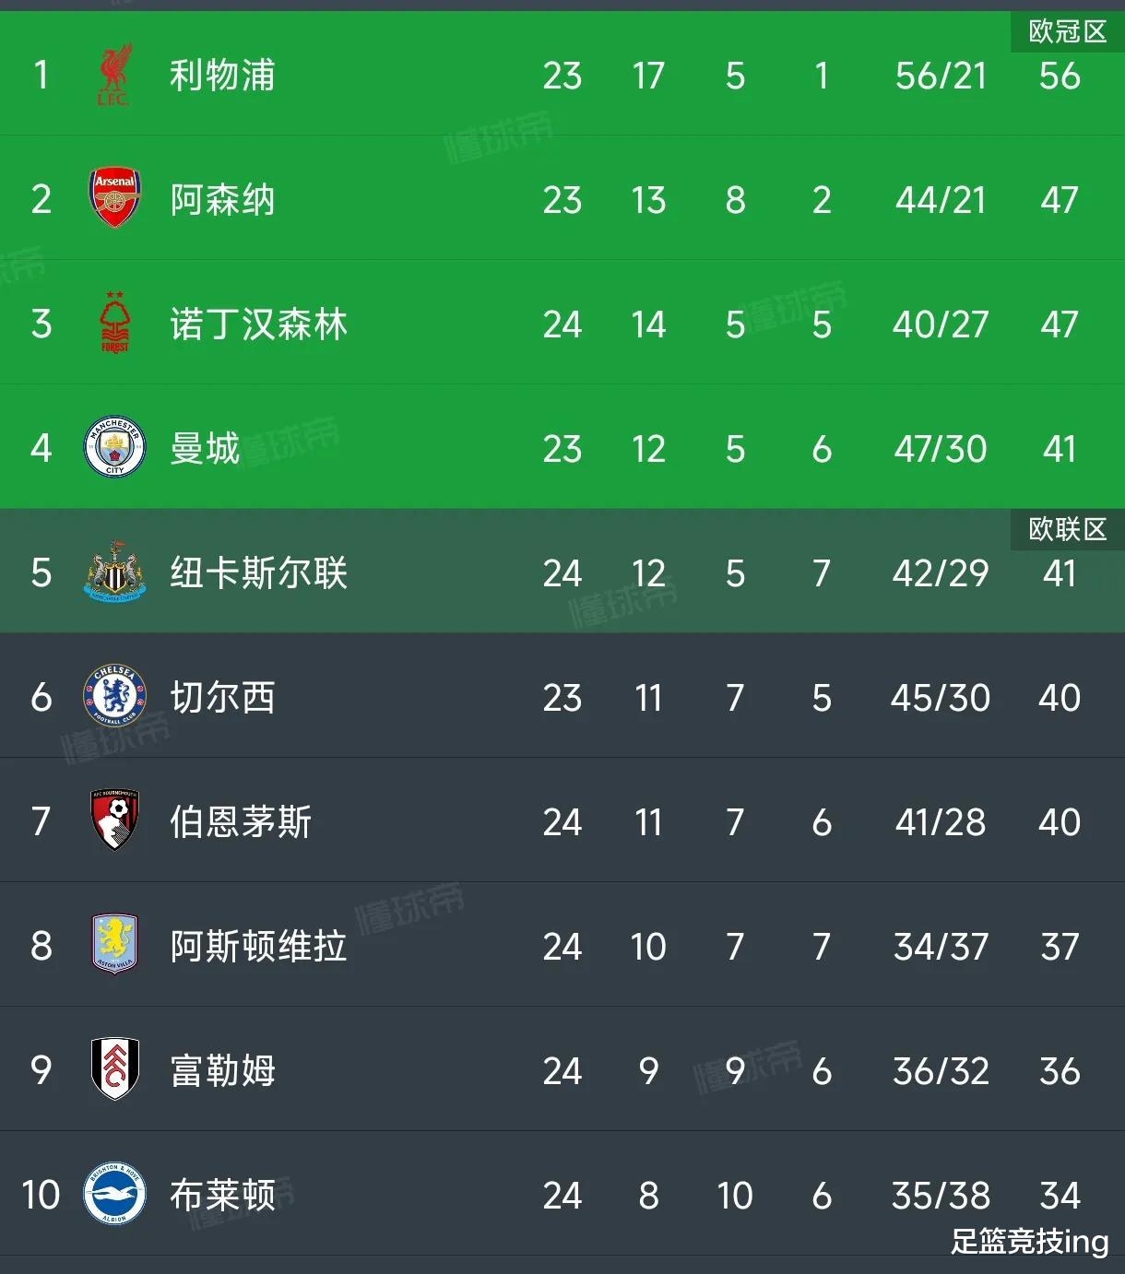Select the 阿森纳 team name
The image size is (1125, 1274).
[222, 200]
